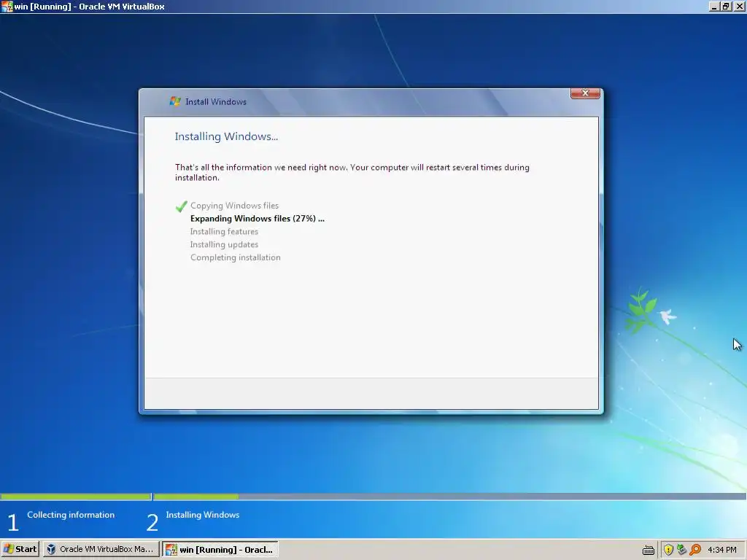
Task: Click 'Completing installation' text
Action: [x=236, y=257]
